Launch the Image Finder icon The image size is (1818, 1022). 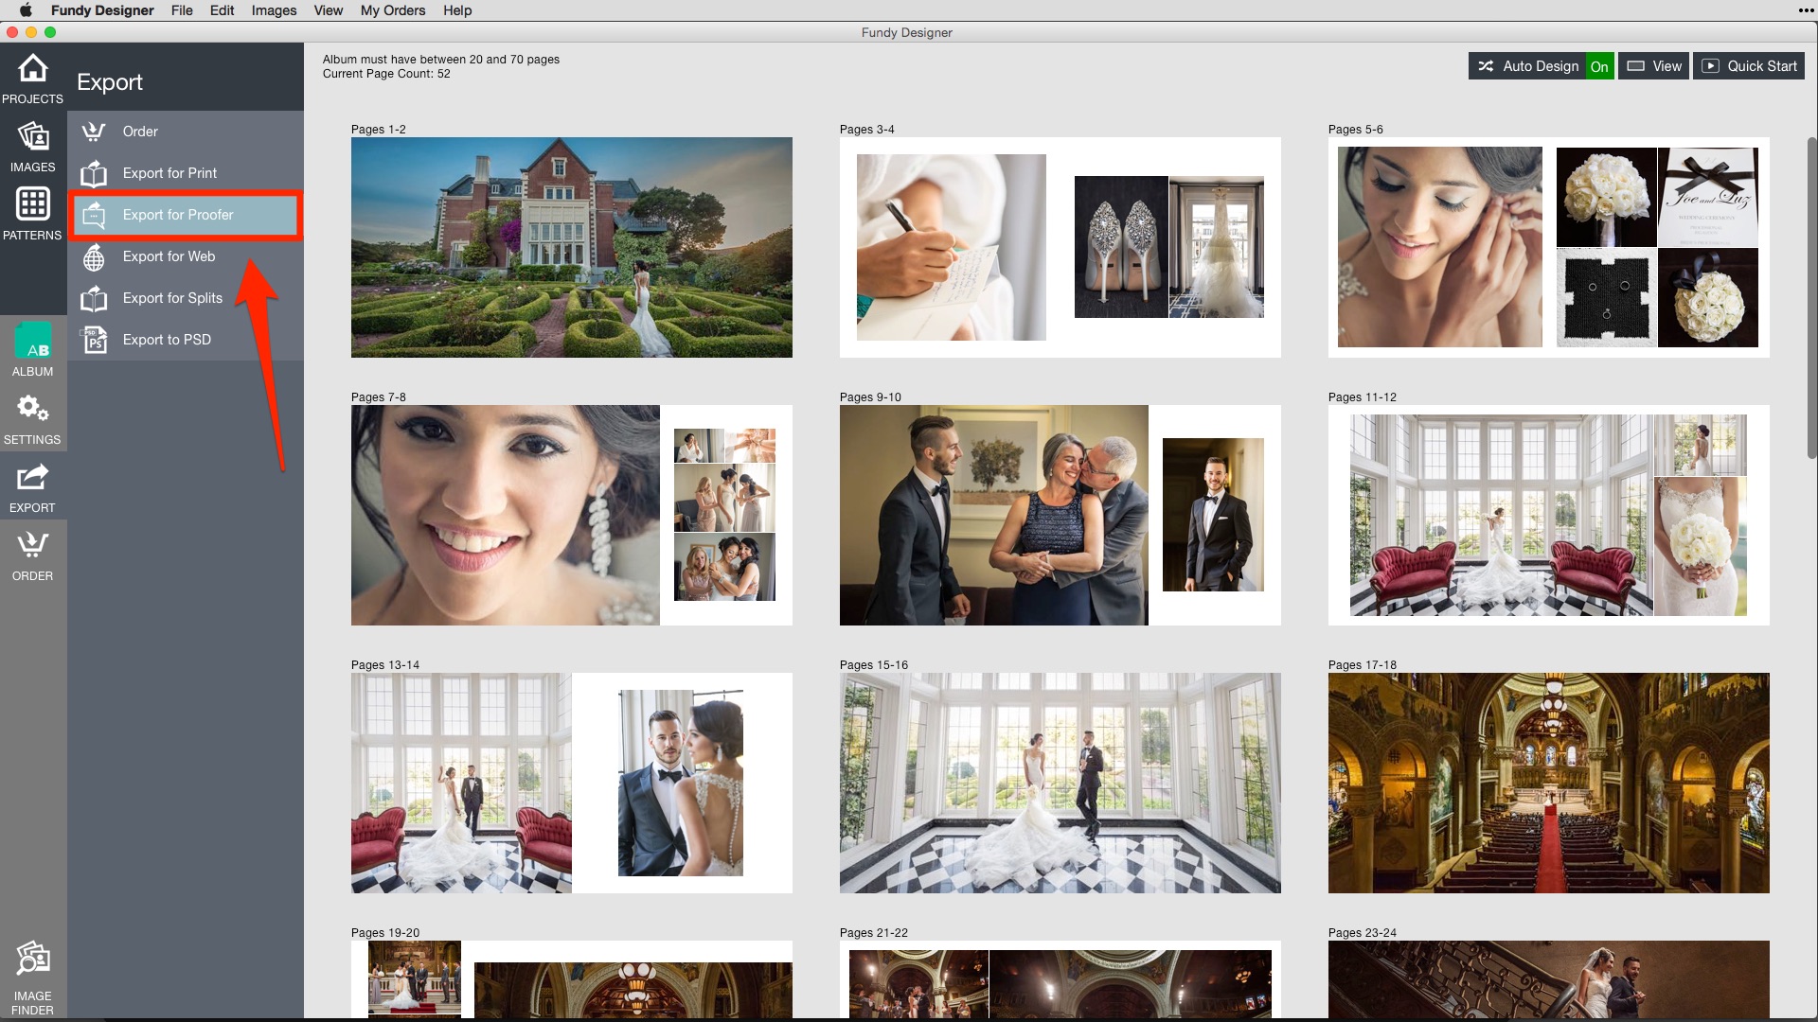(32, 960)
